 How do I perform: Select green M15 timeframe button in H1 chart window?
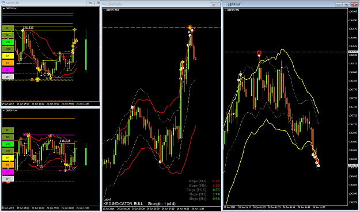[x=8, y=42]
